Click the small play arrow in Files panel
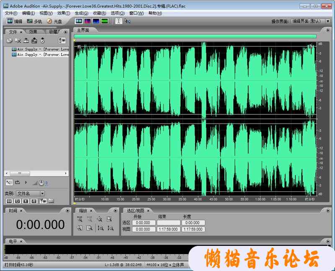This screenshot has height=271, width=335. [x=26, y=183]
